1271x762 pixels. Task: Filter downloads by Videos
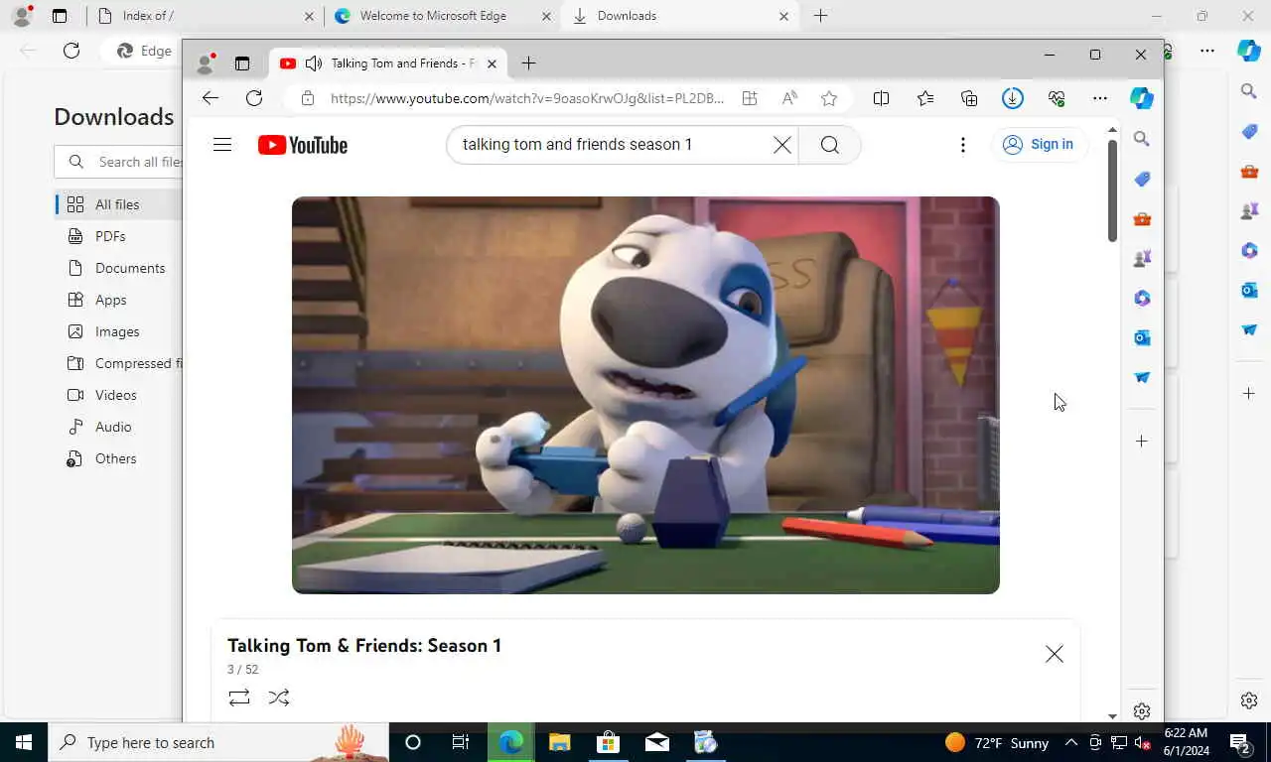(116, 395)
